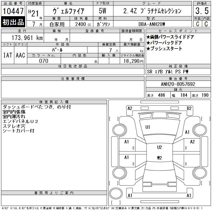Select the seating capacity "7 人"
Viewport: 212px width, 212px height.
114,50
